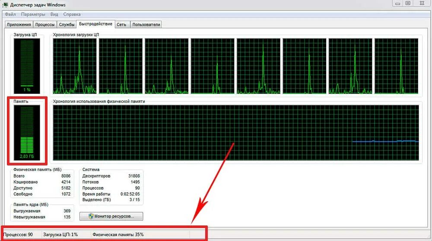This screenshot has height=241, width=432.
Task: Switch to the Службы tab
Action: tap(67, 25)
